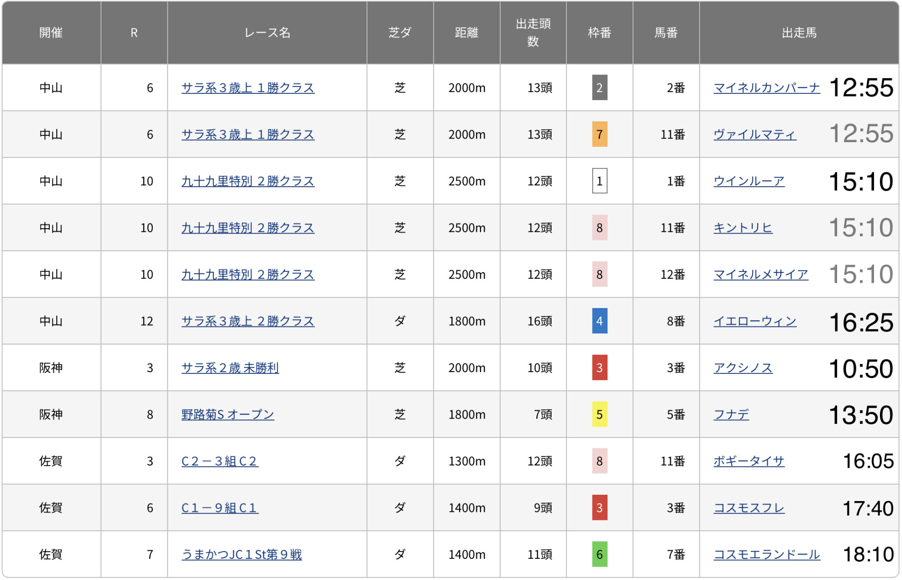Click the レース名 column header
Screen dimensions: 902x580
(267, 32)
